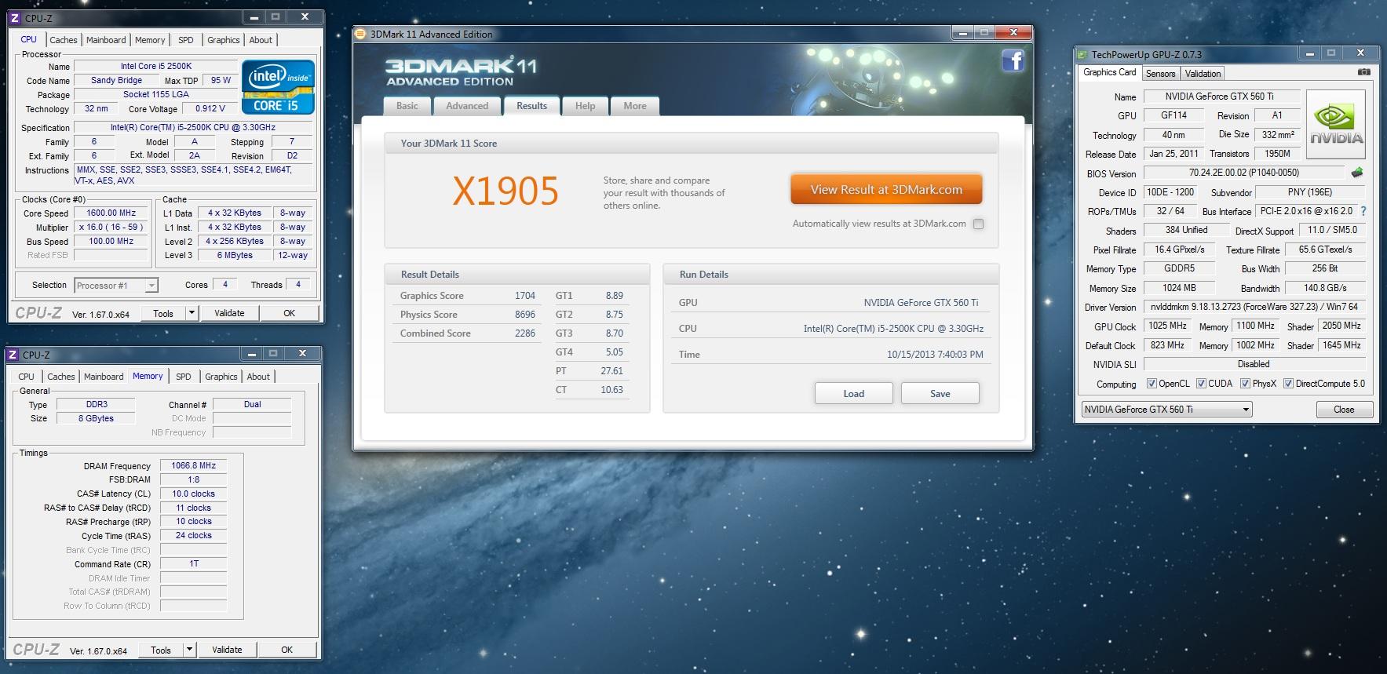Image resolution: width=1387 pixels, height=674 pixels.
Task: Click the X1905 score text
Action: [506, 191]
